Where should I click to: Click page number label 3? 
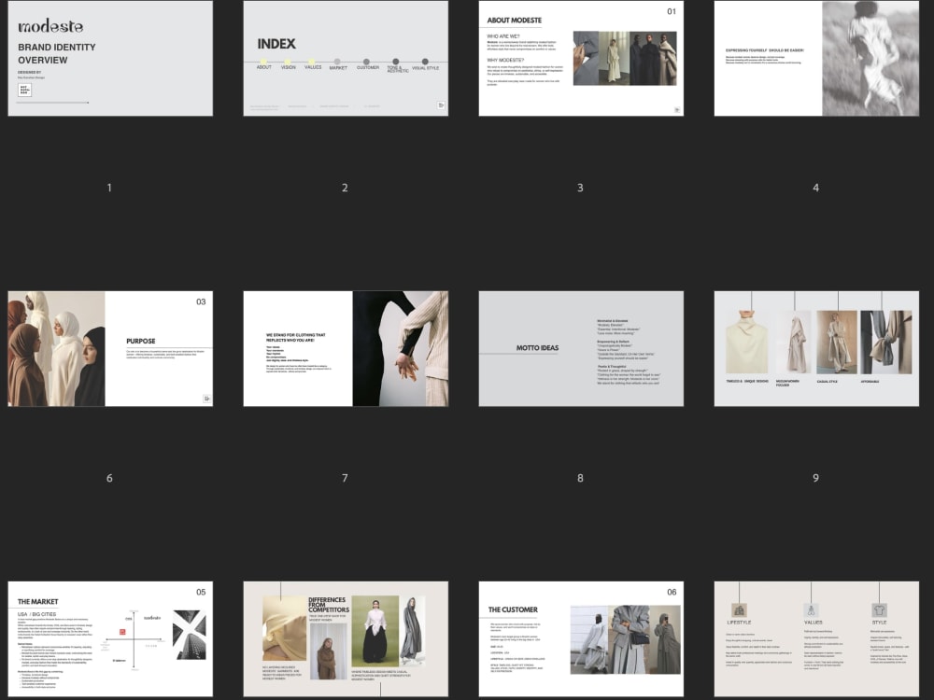pyautogui.click(x=580, y=188)
